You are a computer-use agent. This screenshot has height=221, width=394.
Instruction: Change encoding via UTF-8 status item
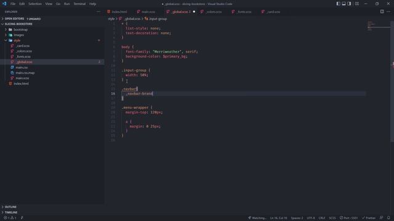tap(311, 218)
